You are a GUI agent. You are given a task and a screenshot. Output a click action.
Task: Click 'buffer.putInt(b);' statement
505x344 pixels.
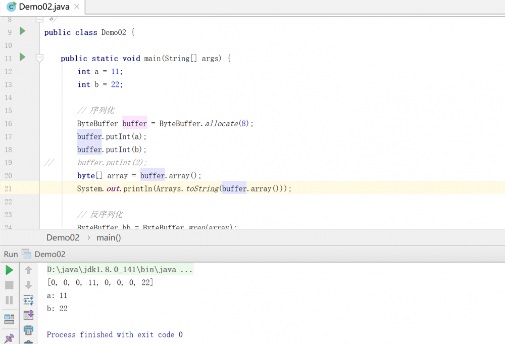pyautogui.click(x=112, y=150)
